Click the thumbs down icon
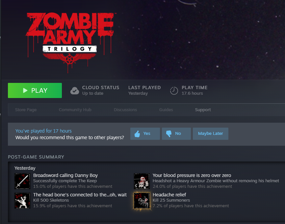The height and width of the screenshot is (224, 285). tap(169, 134)
